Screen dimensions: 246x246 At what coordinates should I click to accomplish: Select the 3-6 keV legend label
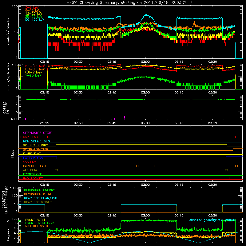[32, 7]
